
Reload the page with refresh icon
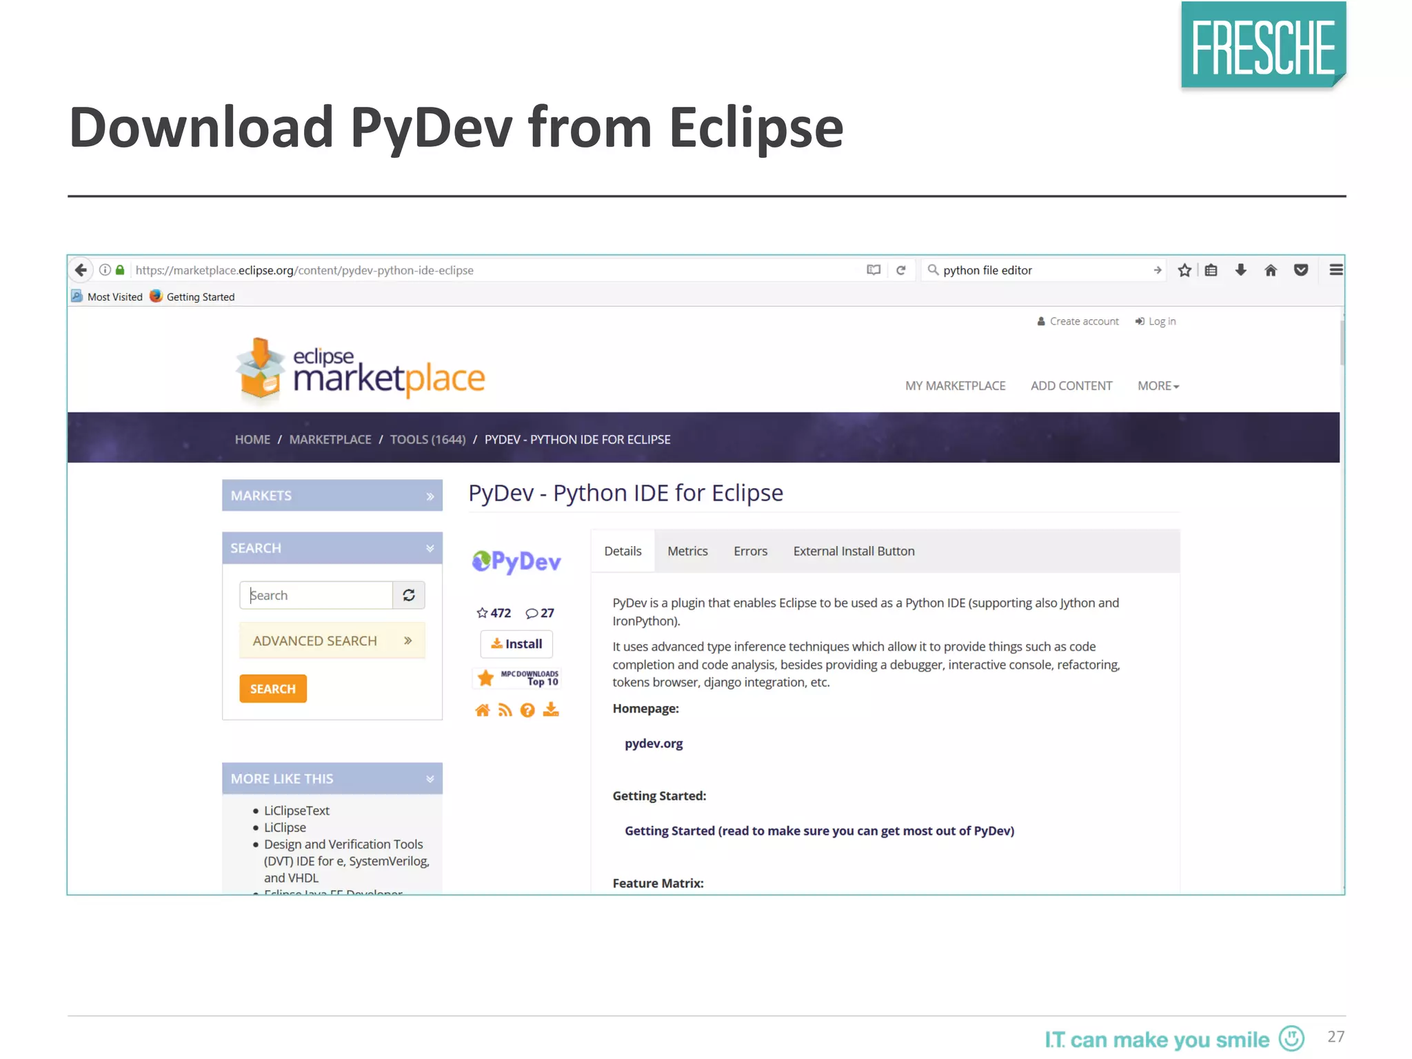point(900,270)
